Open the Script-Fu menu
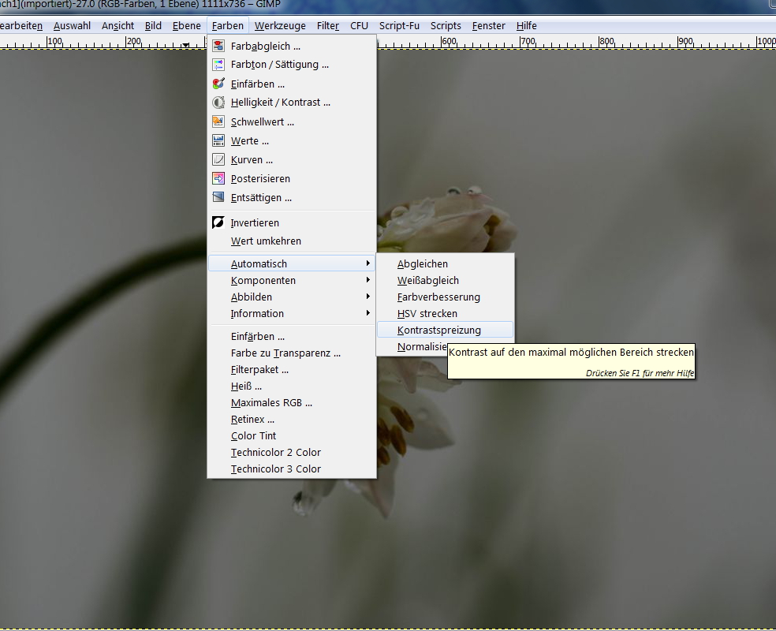This screenshot has width=776, height=631. 399,26
